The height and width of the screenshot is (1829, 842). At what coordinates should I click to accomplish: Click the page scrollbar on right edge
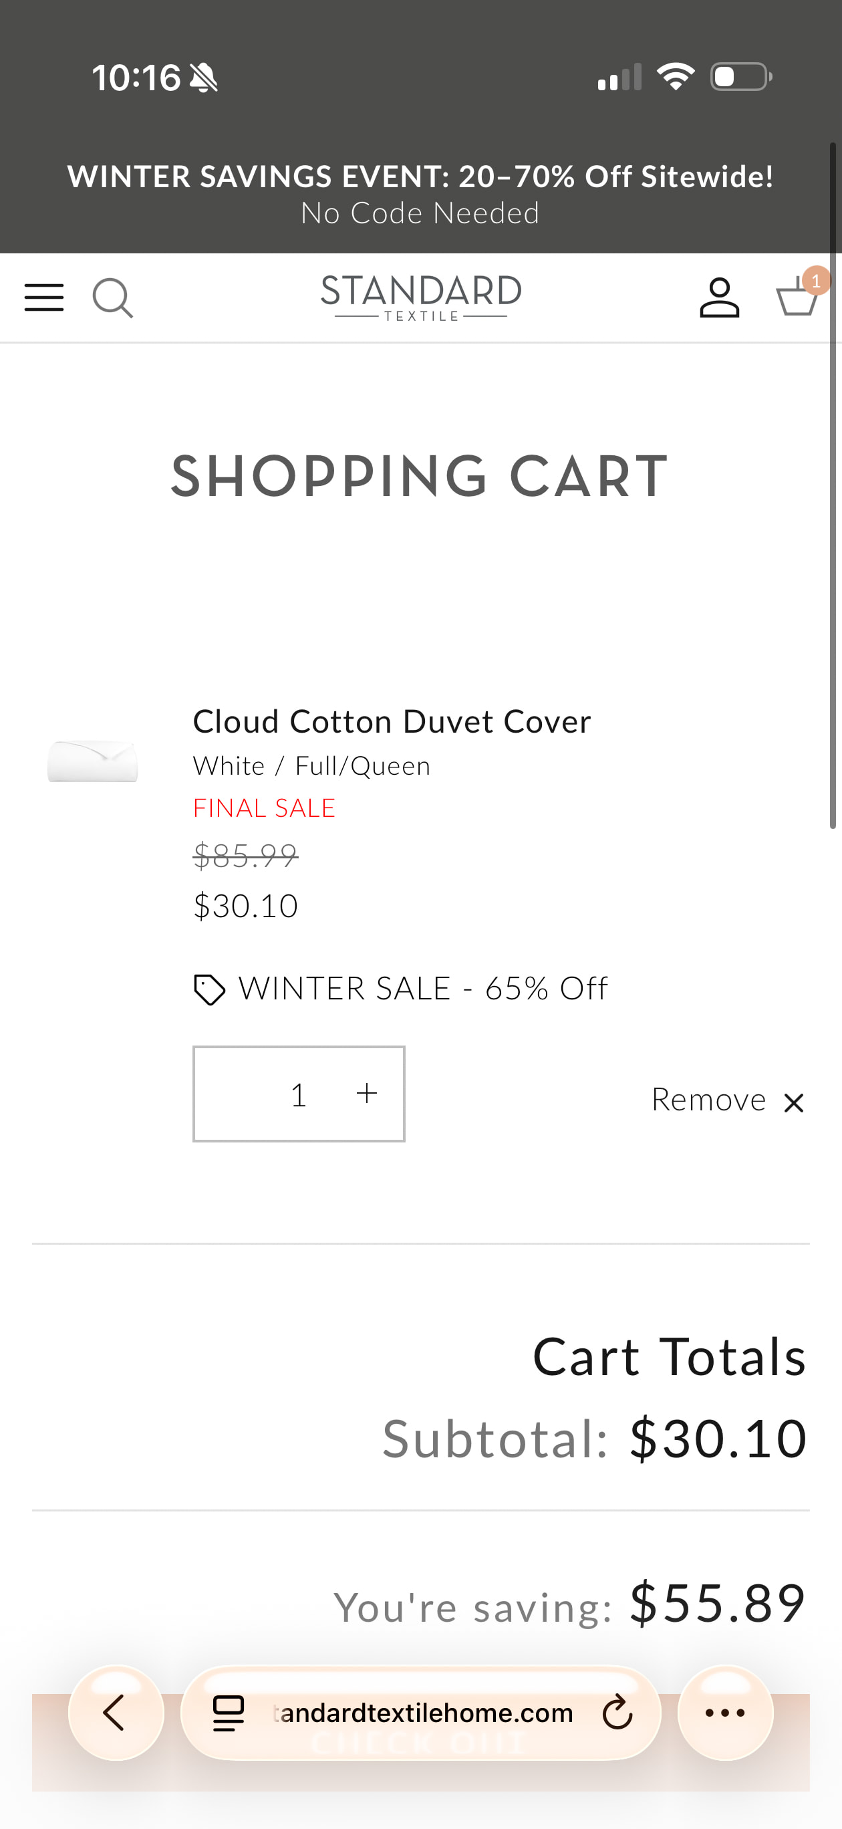[833, 483]
